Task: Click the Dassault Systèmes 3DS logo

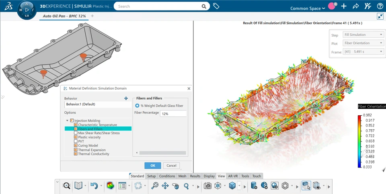Action: point(8,6)
